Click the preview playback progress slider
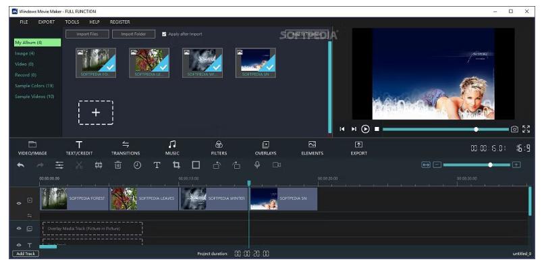This screenshot has height=270, width=544. [x=445, y=129]
